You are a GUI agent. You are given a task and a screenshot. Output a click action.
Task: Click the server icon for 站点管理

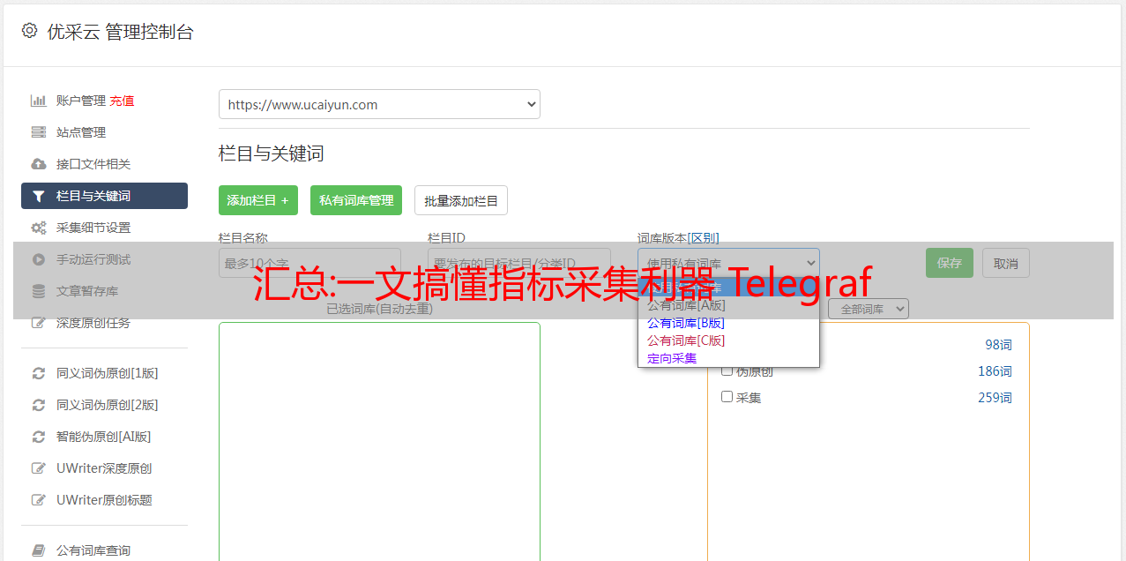pos(38,132)
